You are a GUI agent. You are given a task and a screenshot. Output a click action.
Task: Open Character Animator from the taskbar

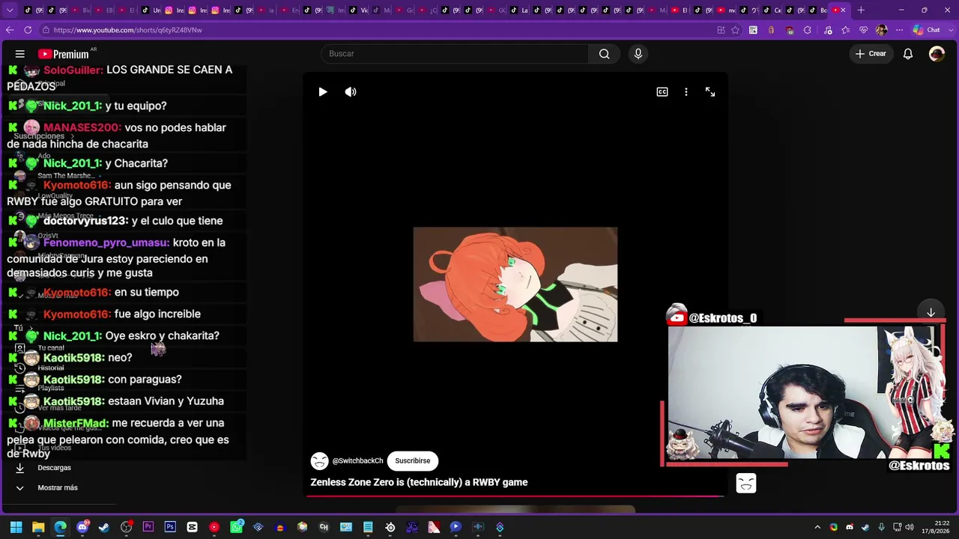[x=324, y=527]
